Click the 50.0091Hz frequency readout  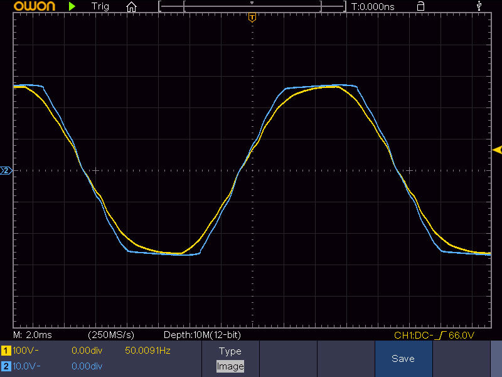[x=148, y=350]
